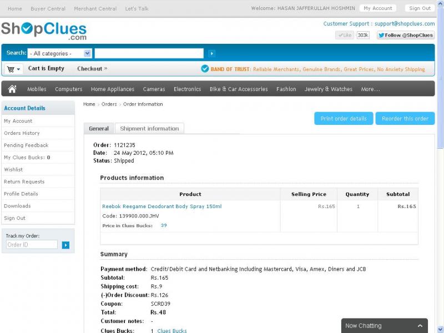Click Total Rs.48 value
This screenshot has height=333, width=444.
(158, 312)
